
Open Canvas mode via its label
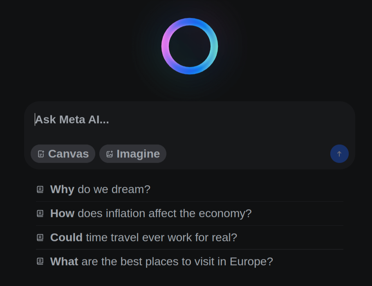(x=68, y=154)
